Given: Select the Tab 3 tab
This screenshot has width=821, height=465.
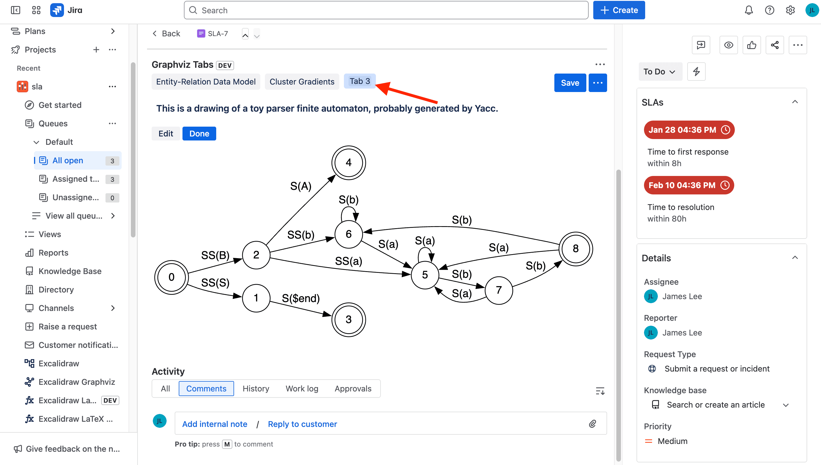Looking at the screenshot, I should (x=359, y=81).
